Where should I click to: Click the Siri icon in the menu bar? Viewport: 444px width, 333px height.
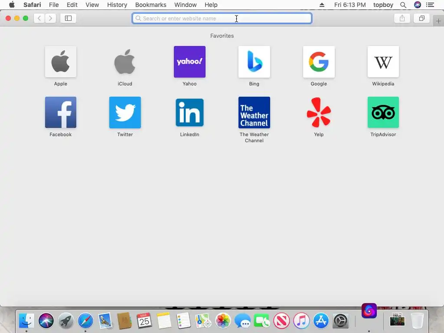click(418, 5)
